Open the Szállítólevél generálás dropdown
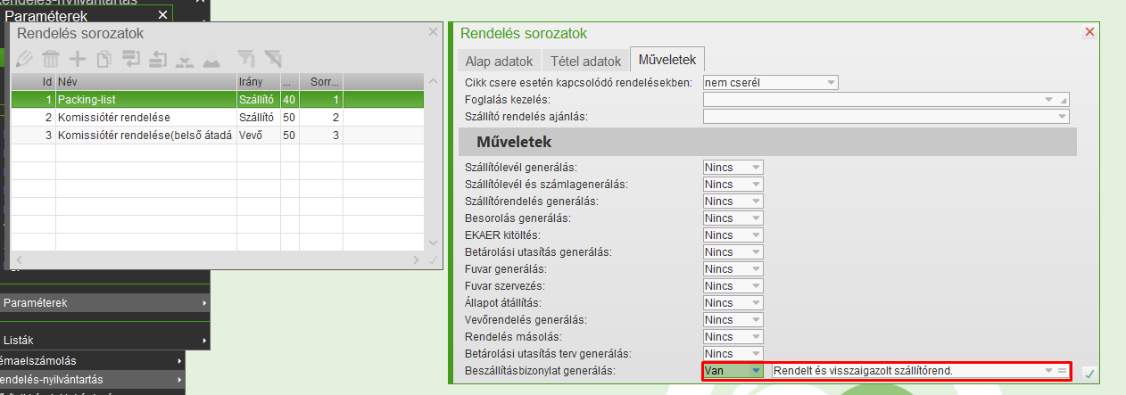This screenshot has height=395, width=1126. (x=756, y=167)
